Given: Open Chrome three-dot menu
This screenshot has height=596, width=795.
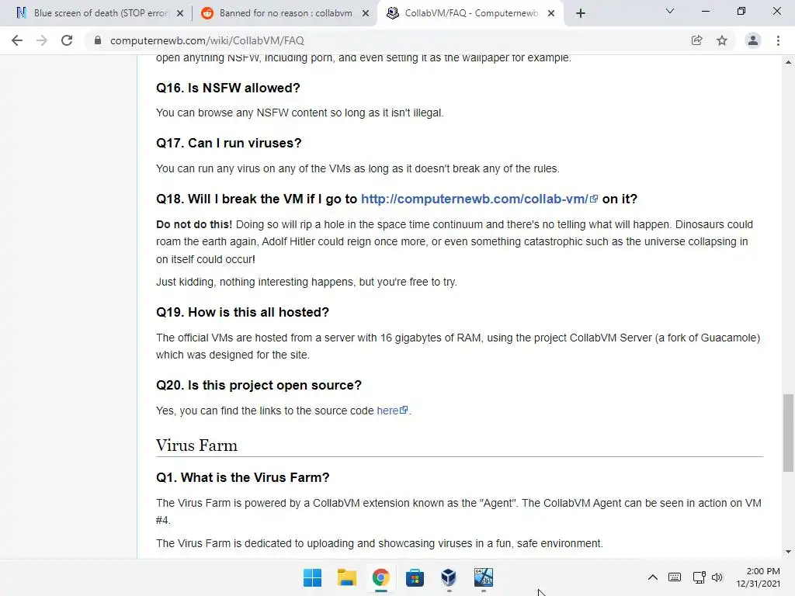Looking at the screenshot, I should [778, 40].
